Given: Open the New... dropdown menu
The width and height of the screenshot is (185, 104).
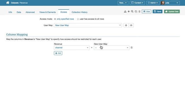Looking at the screenshot, I should click(123, 3).
